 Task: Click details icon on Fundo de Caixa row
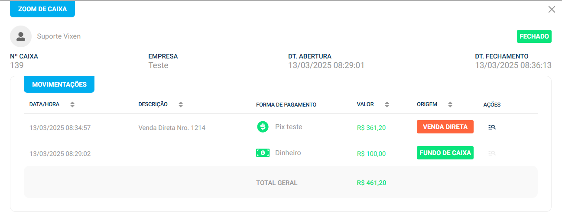click(492, 153)
